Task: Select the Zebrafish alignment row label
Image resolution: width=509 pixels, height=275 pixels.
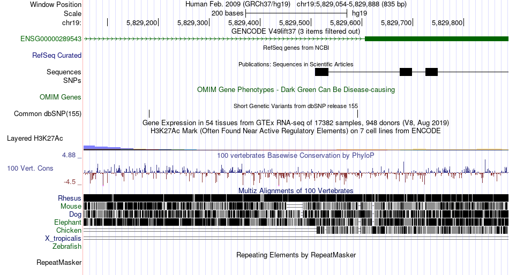Action: pos(67,247)
